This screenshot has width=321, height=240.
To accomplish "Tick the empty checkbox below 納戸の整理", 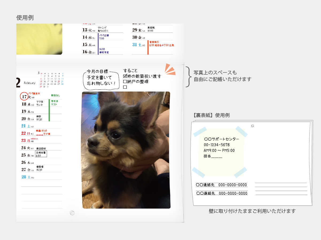I will 125,87.
